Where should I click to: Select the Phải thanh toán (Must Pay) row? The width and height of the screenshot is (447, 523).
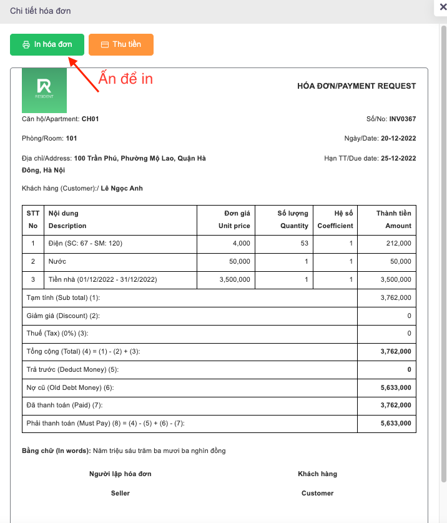[x=106, y=424]
